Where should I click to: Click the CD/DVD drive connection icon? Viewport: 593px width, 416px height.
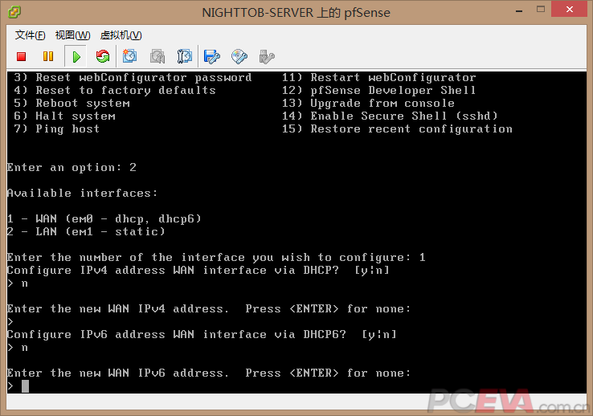pyautogui.click(x=239, y=56)
